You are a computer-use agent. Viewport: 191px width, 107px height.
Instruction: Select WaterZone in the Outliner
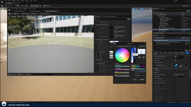tap(163, 31)
